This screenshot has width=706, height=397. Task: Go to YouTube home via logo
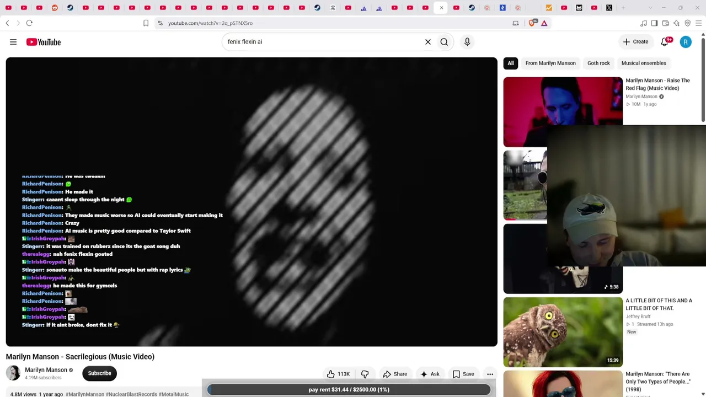click(x=44, y=42)
